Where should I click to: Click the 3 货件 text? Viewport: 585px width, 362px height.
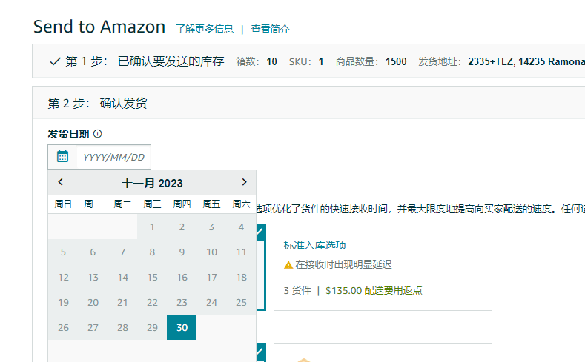click(297, 290)
